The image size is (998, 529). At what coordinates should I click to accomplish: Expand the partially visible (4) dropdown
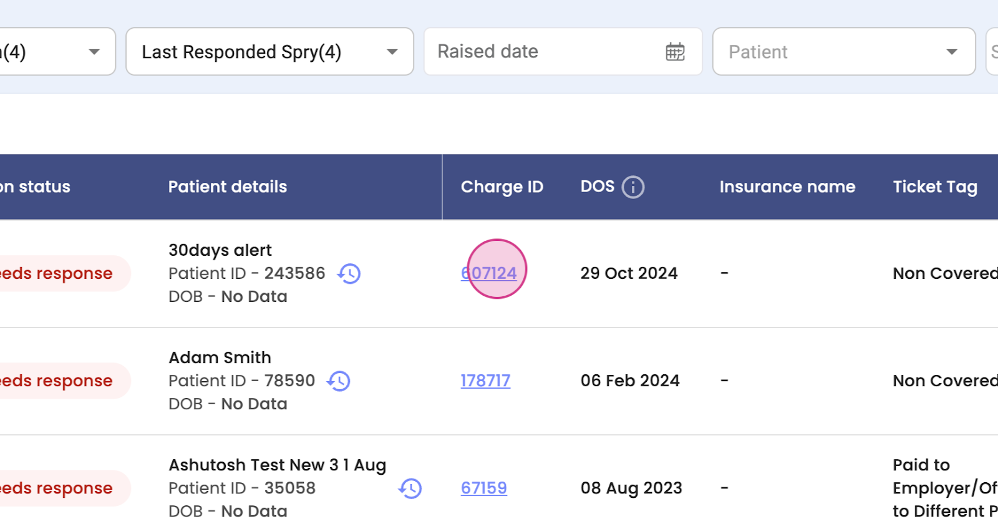pyautogui.click(x=94, y=52)
